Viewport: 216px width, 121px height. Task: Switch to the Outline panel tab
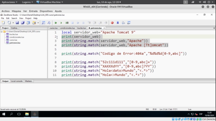14,28
